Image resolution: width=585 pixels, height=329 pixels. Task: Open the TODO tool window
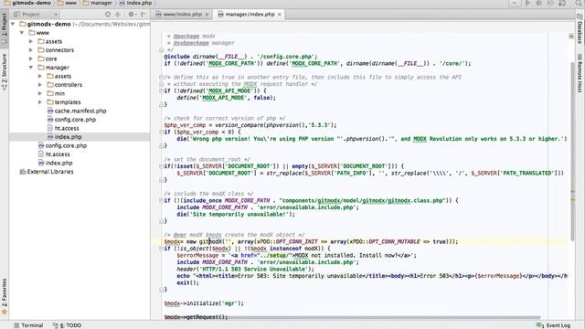click(x=67, y=325)
